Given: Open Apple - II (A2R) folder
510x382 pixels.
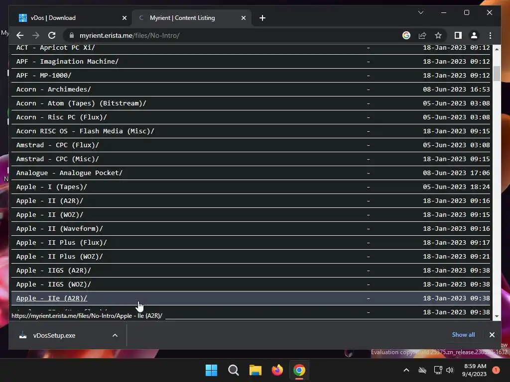Looking at the screenshot, I should (x=50, y=201).
